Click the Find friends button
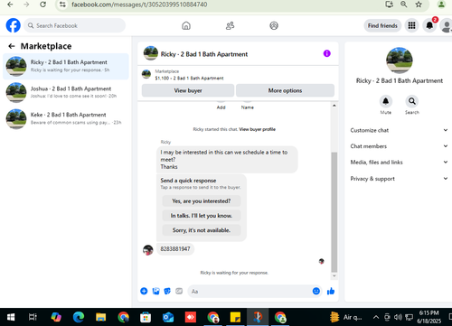 click(x=382, y=25)
